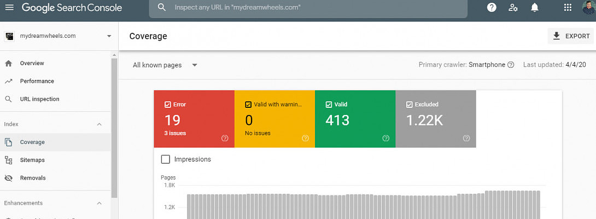Collapse the Index section
Image resolution: width=596 pixels, height=219 pixels.
pos(99,124)
